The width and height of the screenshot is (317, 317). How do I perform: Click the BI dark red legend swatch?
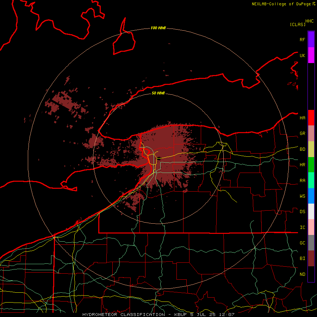click(x=311, y=259)
